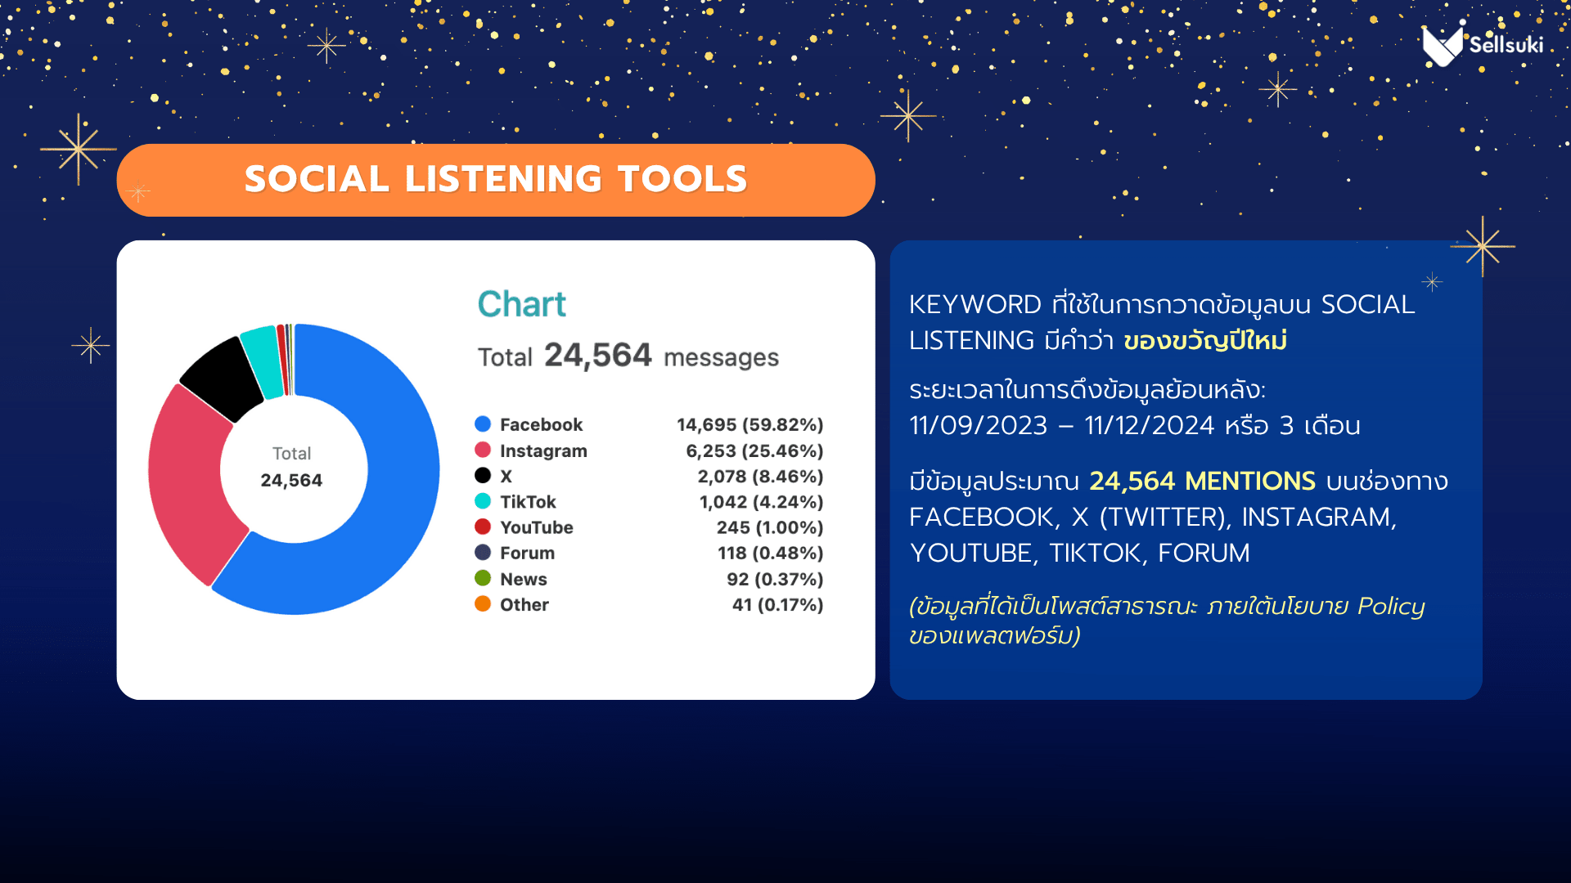
Task: Click the Chart heading text
Action: tap(521, 304)
